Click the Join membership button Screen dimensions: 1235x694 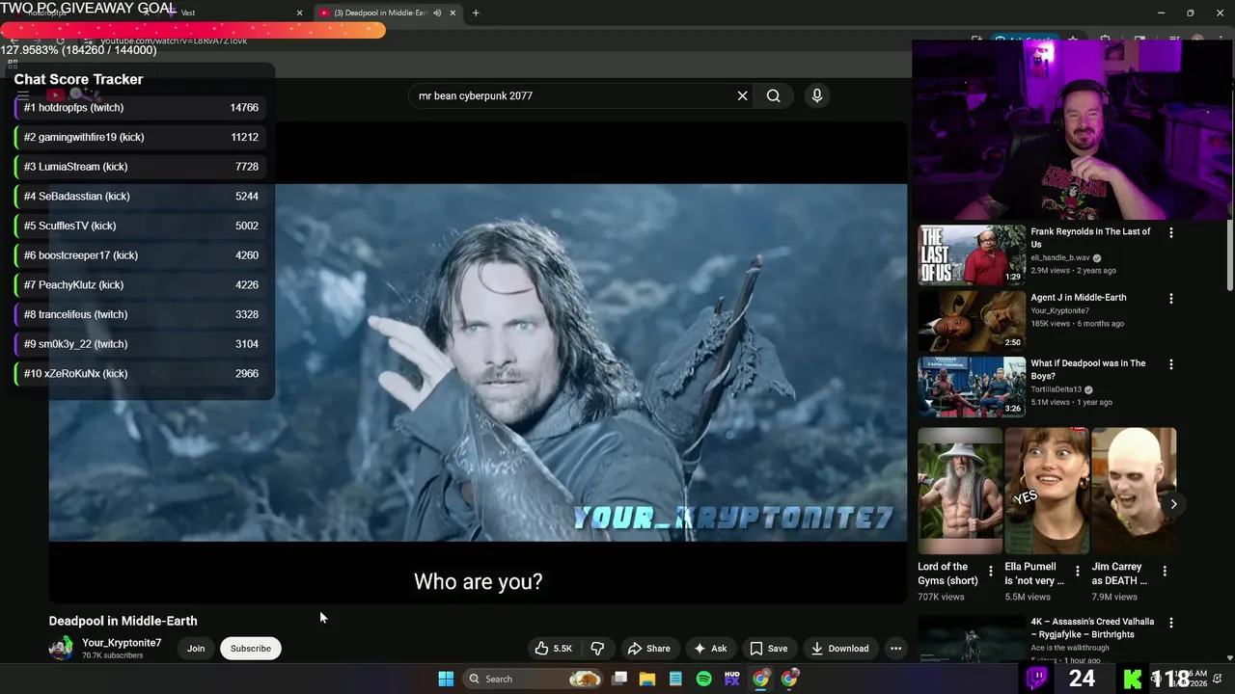pos(196,649)
